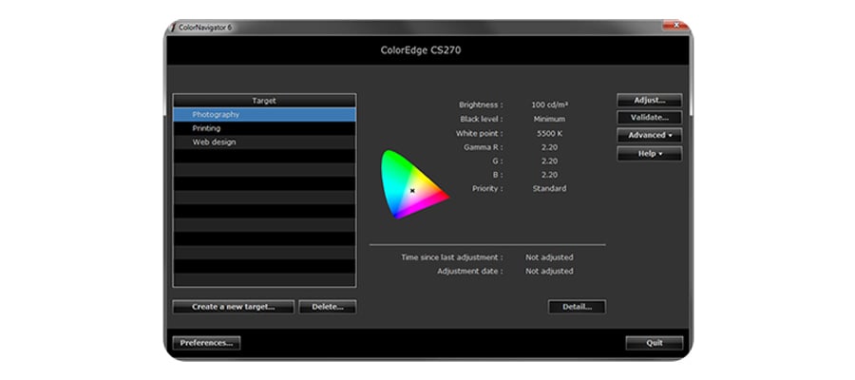The height and width of the screenshot is (380, 855).
Task: Open the Detail... view
Action: pos(577,307)
